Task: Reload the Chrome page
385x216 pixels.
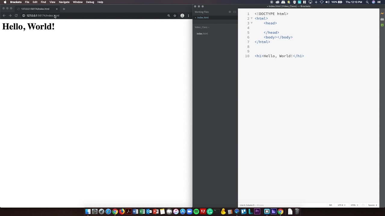Action: tap(16, 16)
